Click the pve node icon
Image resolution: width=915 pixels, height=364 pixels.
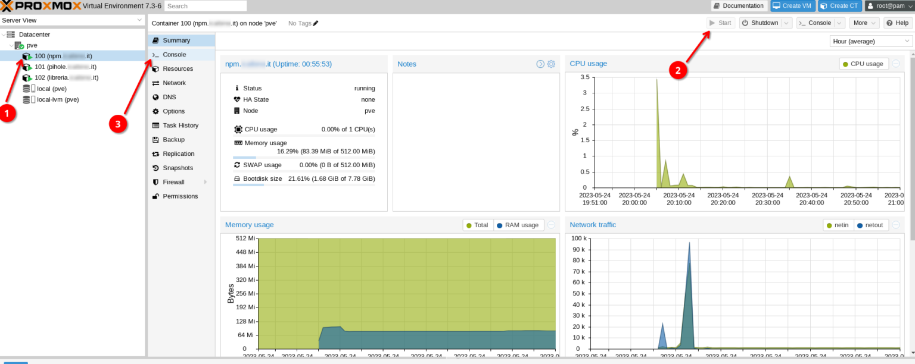pos(19,45)
